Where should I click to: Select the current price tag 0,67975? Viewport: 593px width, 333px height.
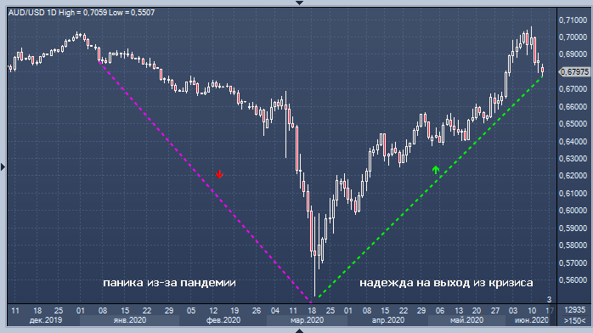tap(574, 72)
